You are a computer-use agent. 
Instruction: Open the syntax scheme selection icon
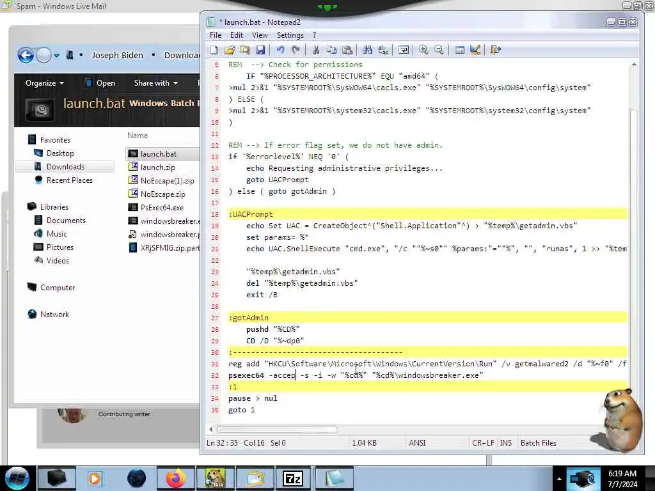click(459, 50)
